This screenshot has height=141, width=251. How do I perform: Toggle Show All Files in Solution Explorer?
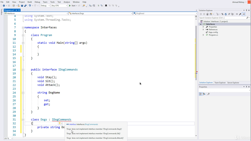point(232,14)
